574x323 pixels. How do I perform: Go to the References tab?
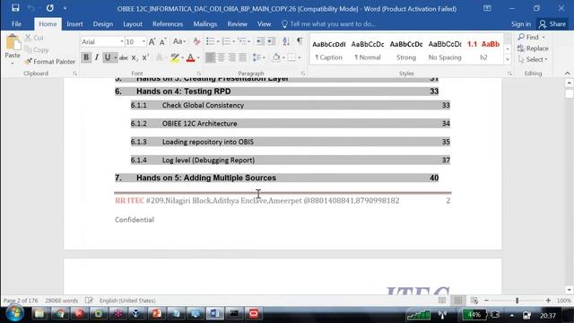(x=168, y=24)
